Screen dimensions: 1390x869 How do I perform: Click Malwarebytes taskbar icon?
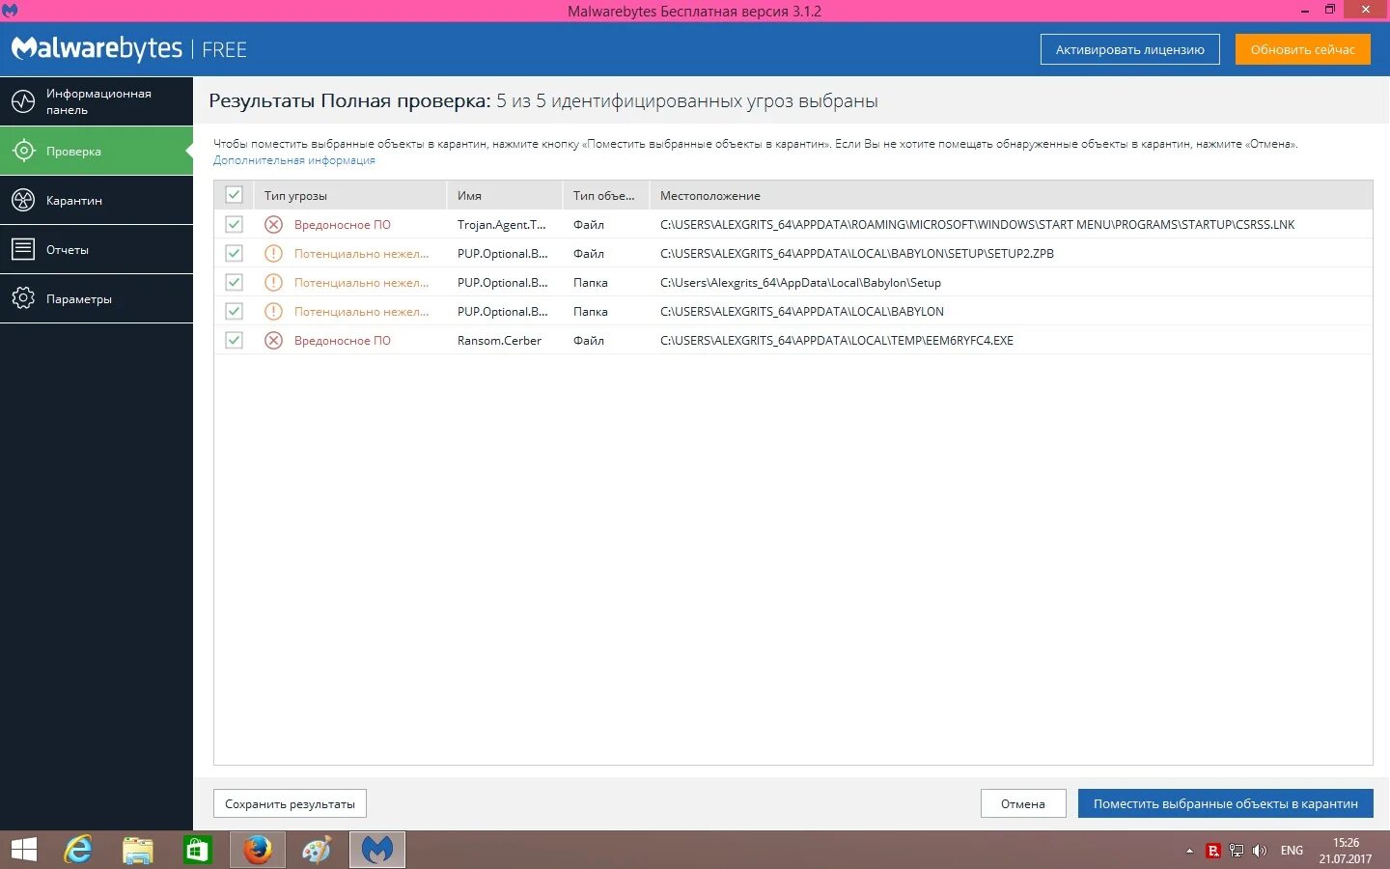pyautogui.click(x=376, y=850)
